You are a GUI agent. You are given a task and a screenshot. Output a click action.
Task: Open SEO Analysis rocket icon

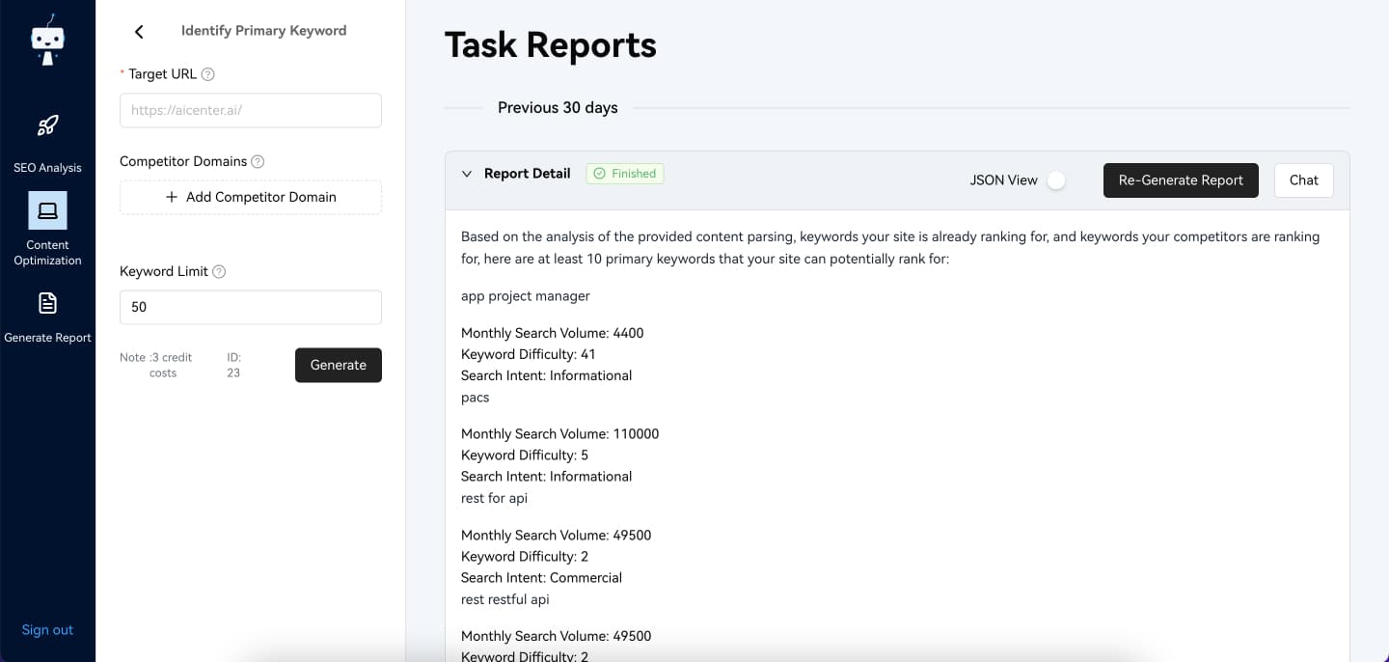47,125
